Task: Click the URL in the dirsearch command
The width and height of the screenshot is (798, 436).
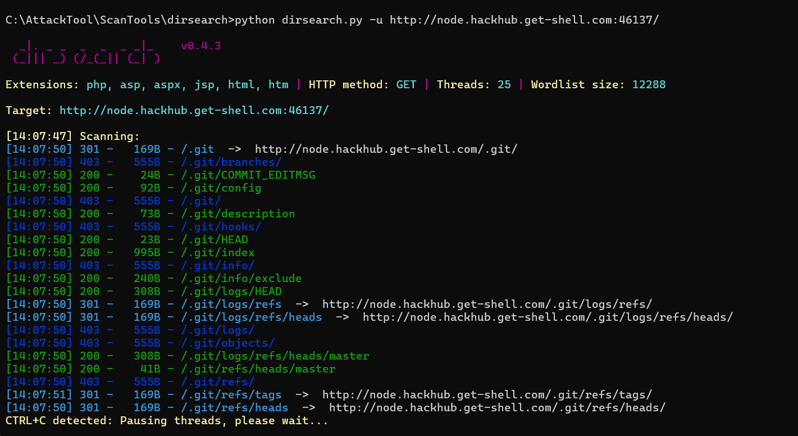Action: pos(524,20)
